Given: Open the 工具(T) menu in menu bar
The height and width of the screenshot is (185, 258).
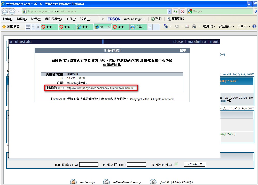Looking at the screenshot, I should (x=71, y=19).
